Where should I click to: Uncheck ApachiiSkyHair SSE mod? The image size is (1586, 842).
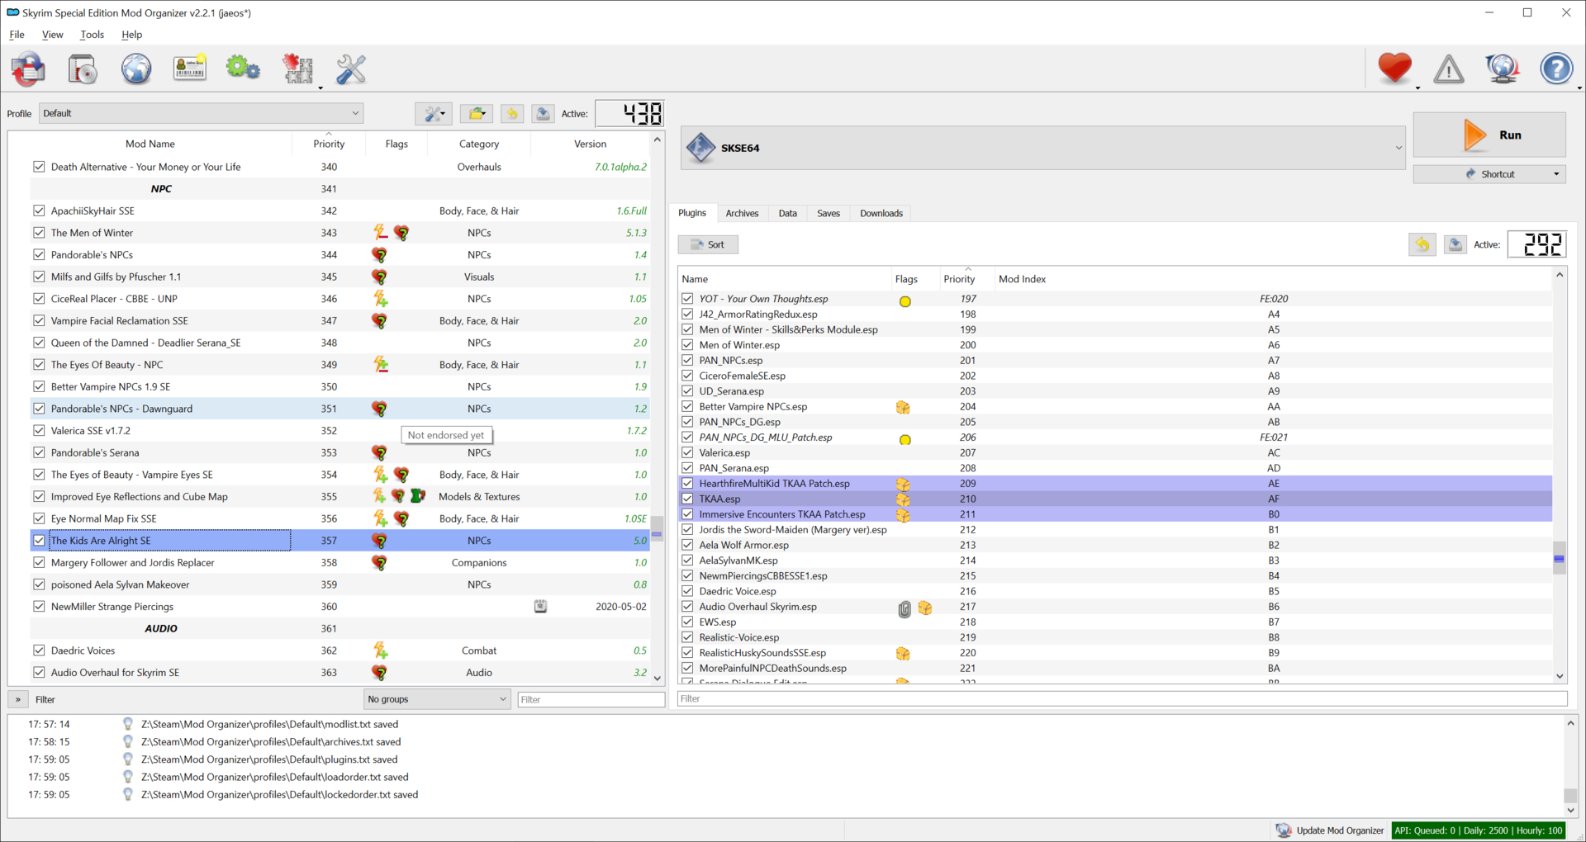(39, 210)
